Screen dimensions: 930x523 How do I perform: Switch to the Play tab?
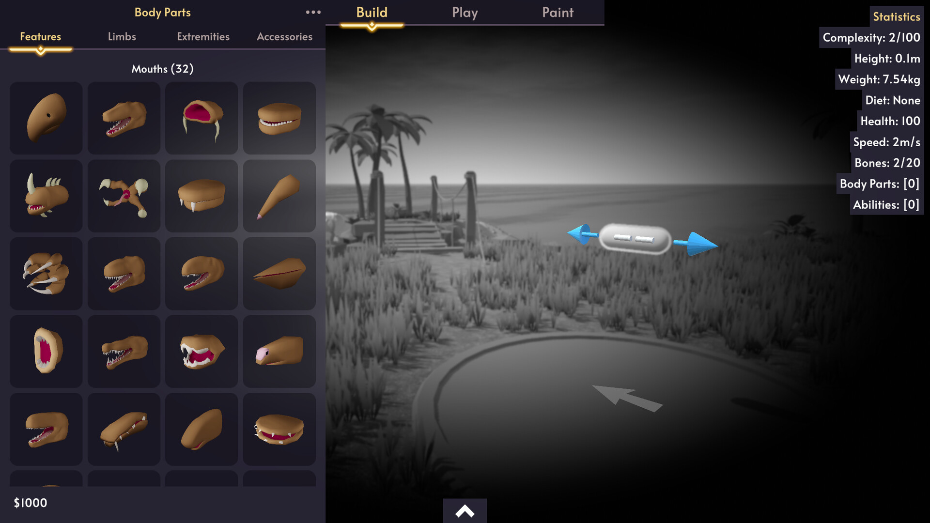[x=465, y=12]
